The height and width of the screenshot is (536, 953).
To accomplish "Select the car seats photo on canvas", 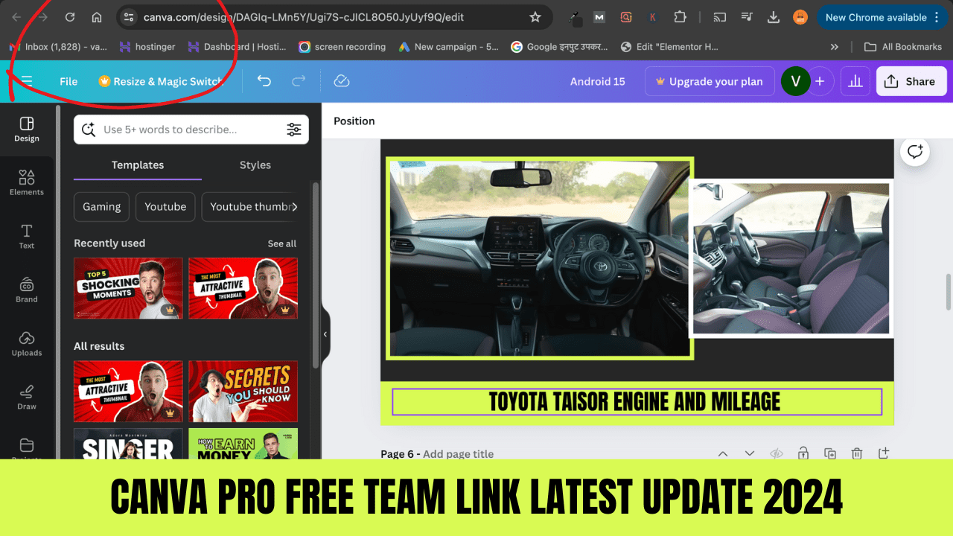I will pyautogui.click(x=791, y=258).
